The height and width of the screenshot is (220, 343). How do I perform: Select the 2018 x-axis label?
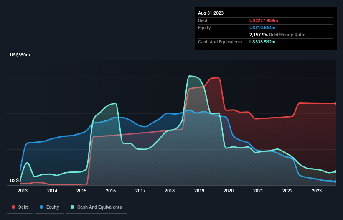point(170,191)
